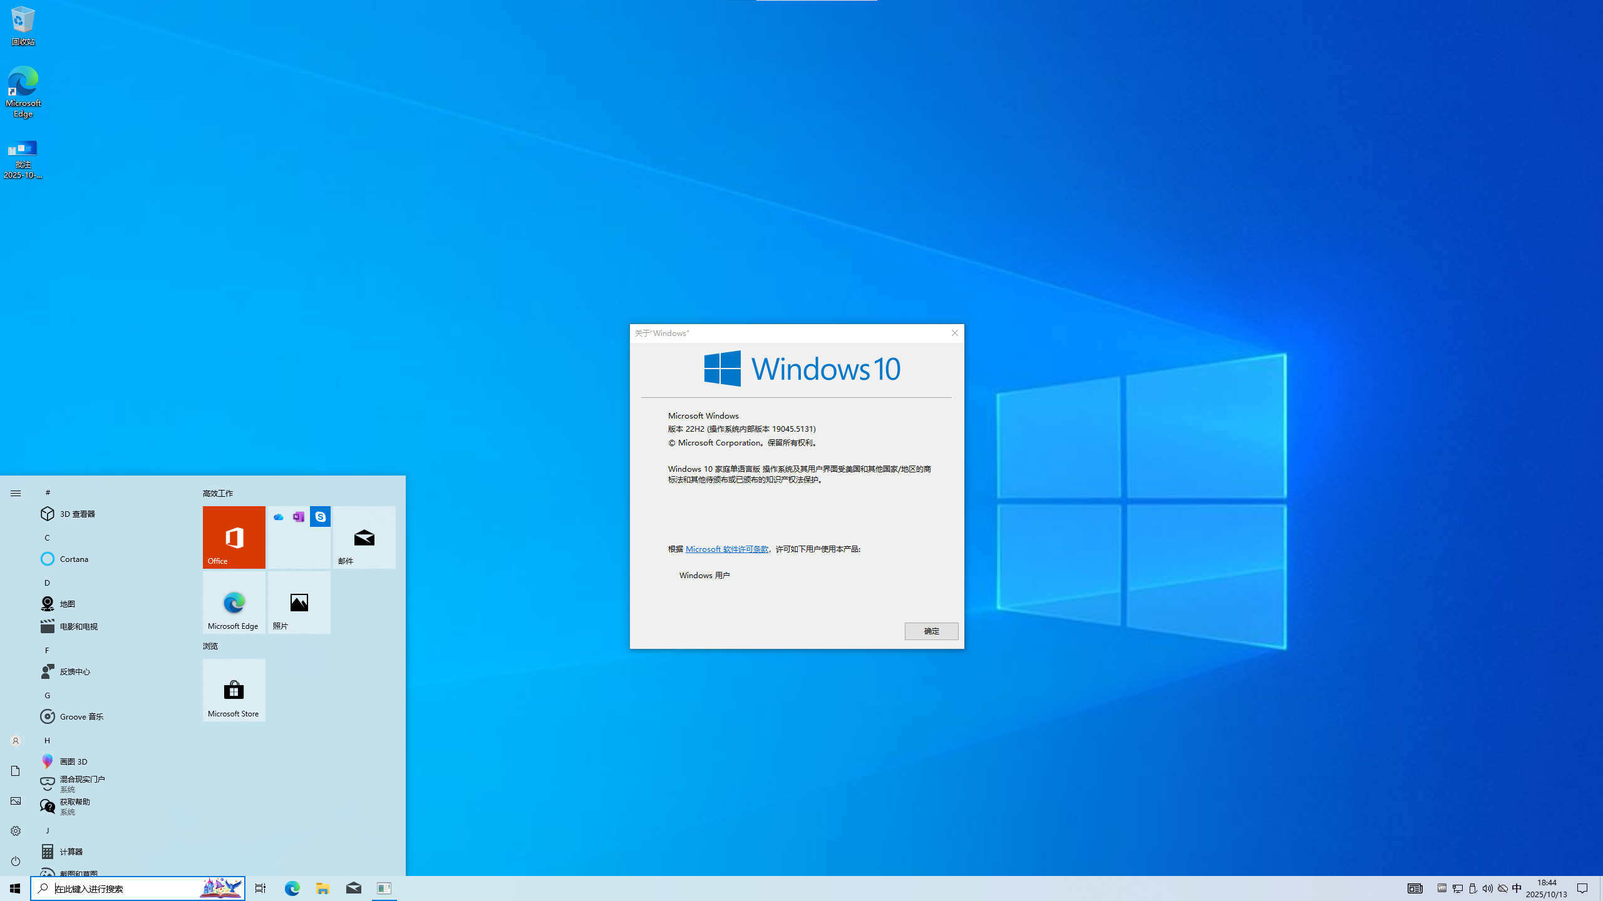Close the 关于 Windows dialog
Image resolution: width=1603 pixels, height=901 pixels.
click(x=955, y=333)
